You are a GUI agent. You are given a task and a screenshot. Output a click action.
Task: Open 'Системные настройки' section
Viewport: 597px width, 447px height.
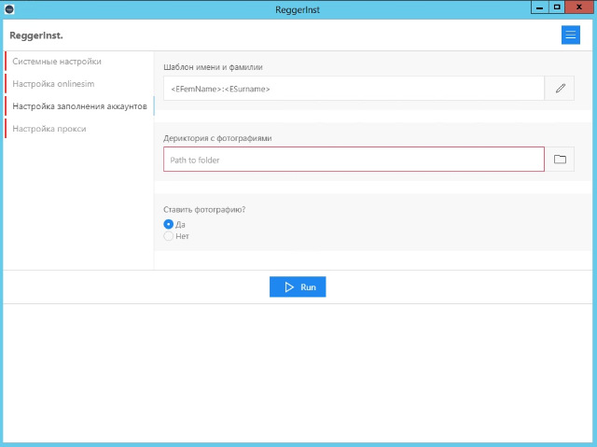click(x=57, y=62)
